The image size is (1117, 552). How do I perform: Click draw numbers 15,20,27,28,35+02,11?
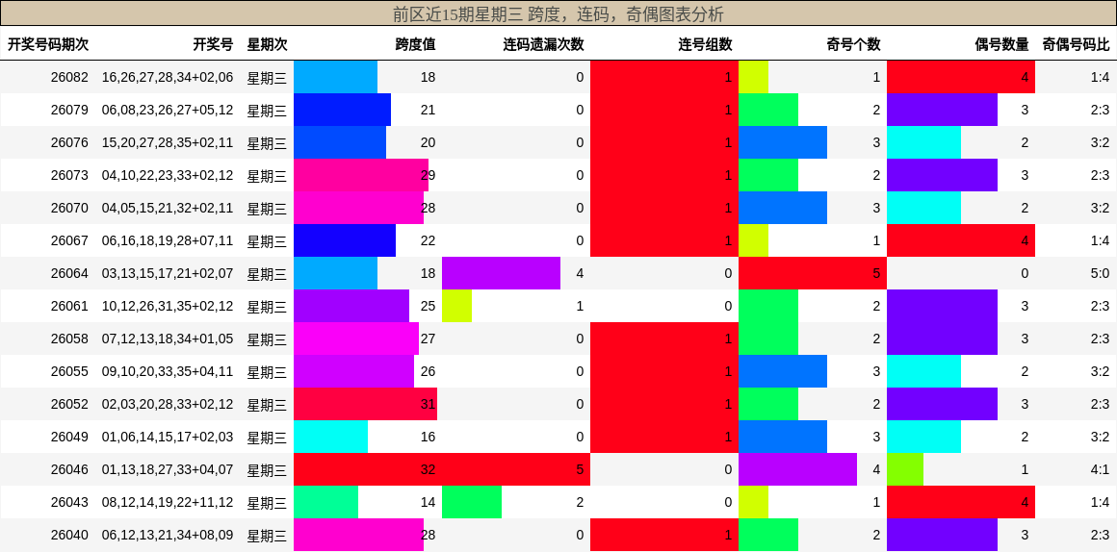tap(168, 142)
